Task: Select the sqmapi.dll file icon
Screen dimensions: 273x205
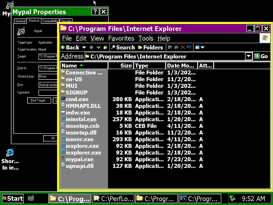Action: coord(63,165)
